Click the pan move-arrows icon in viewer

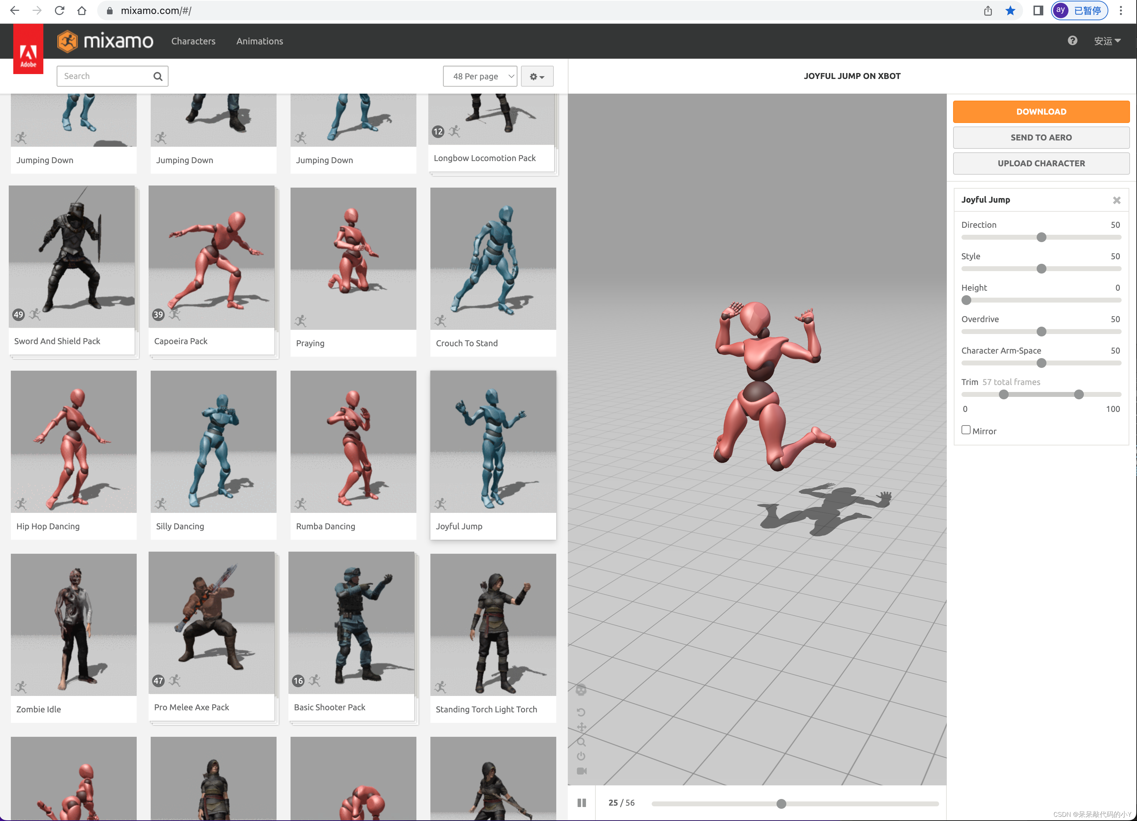(x=581, y=727)
